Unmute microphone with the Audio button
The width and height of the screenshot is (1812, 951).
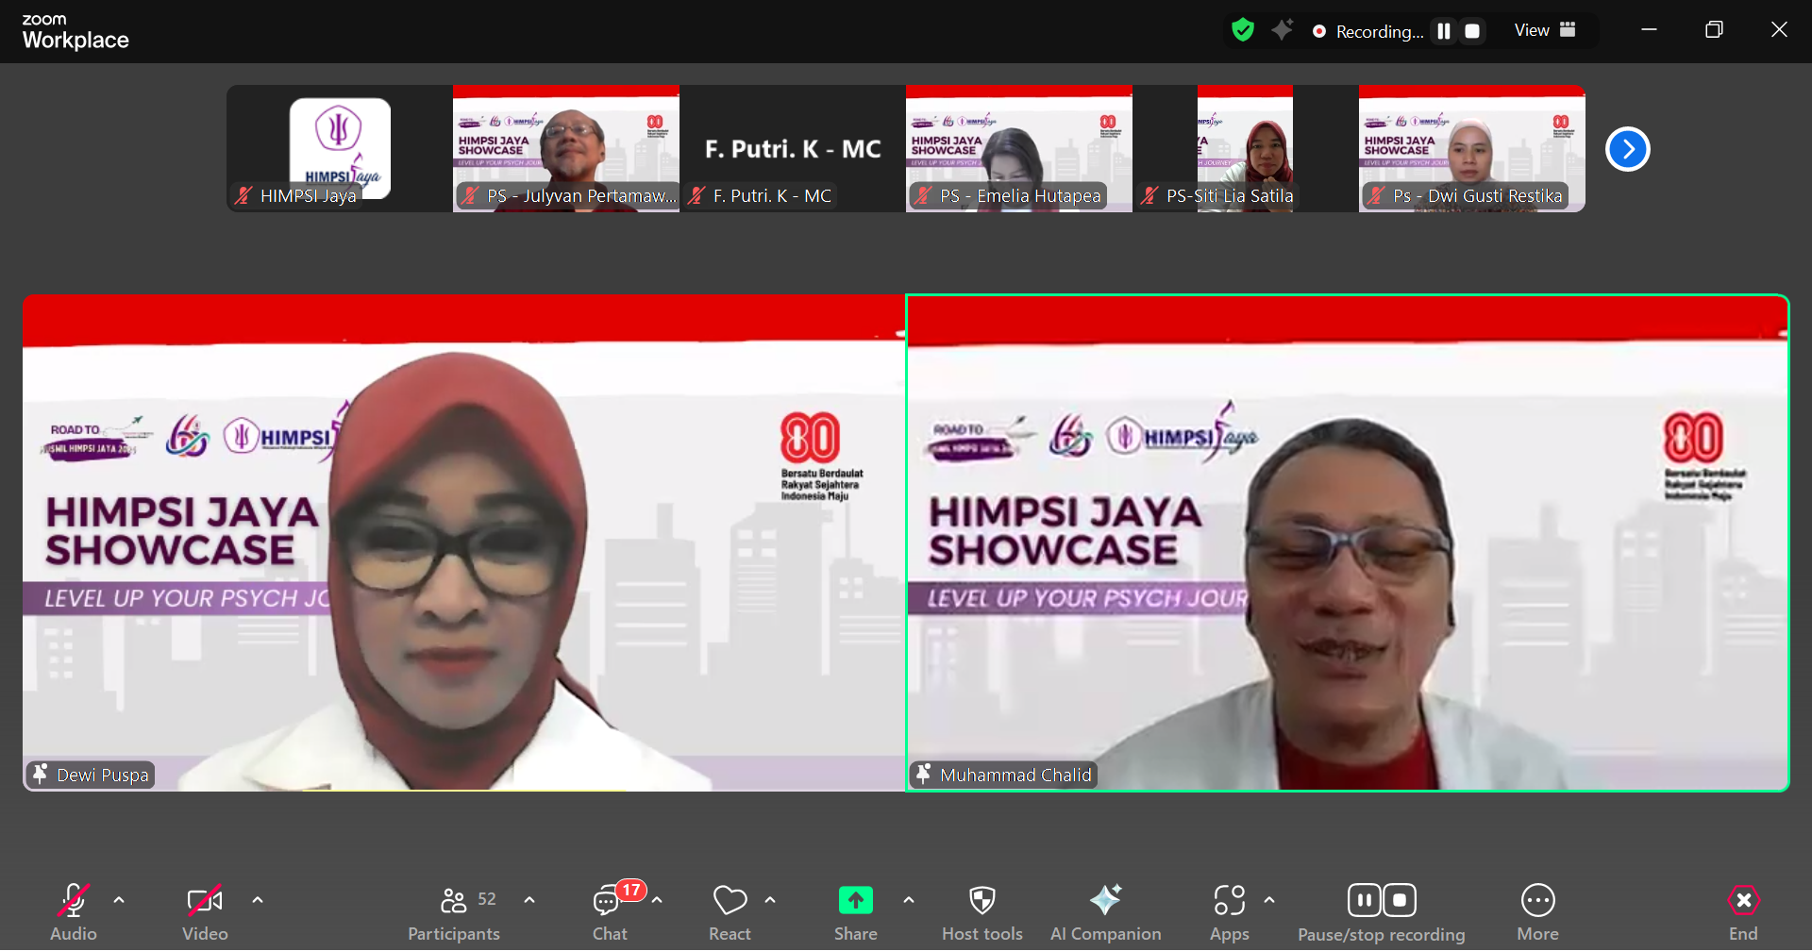pyautogui.click(x=74, y=912)
